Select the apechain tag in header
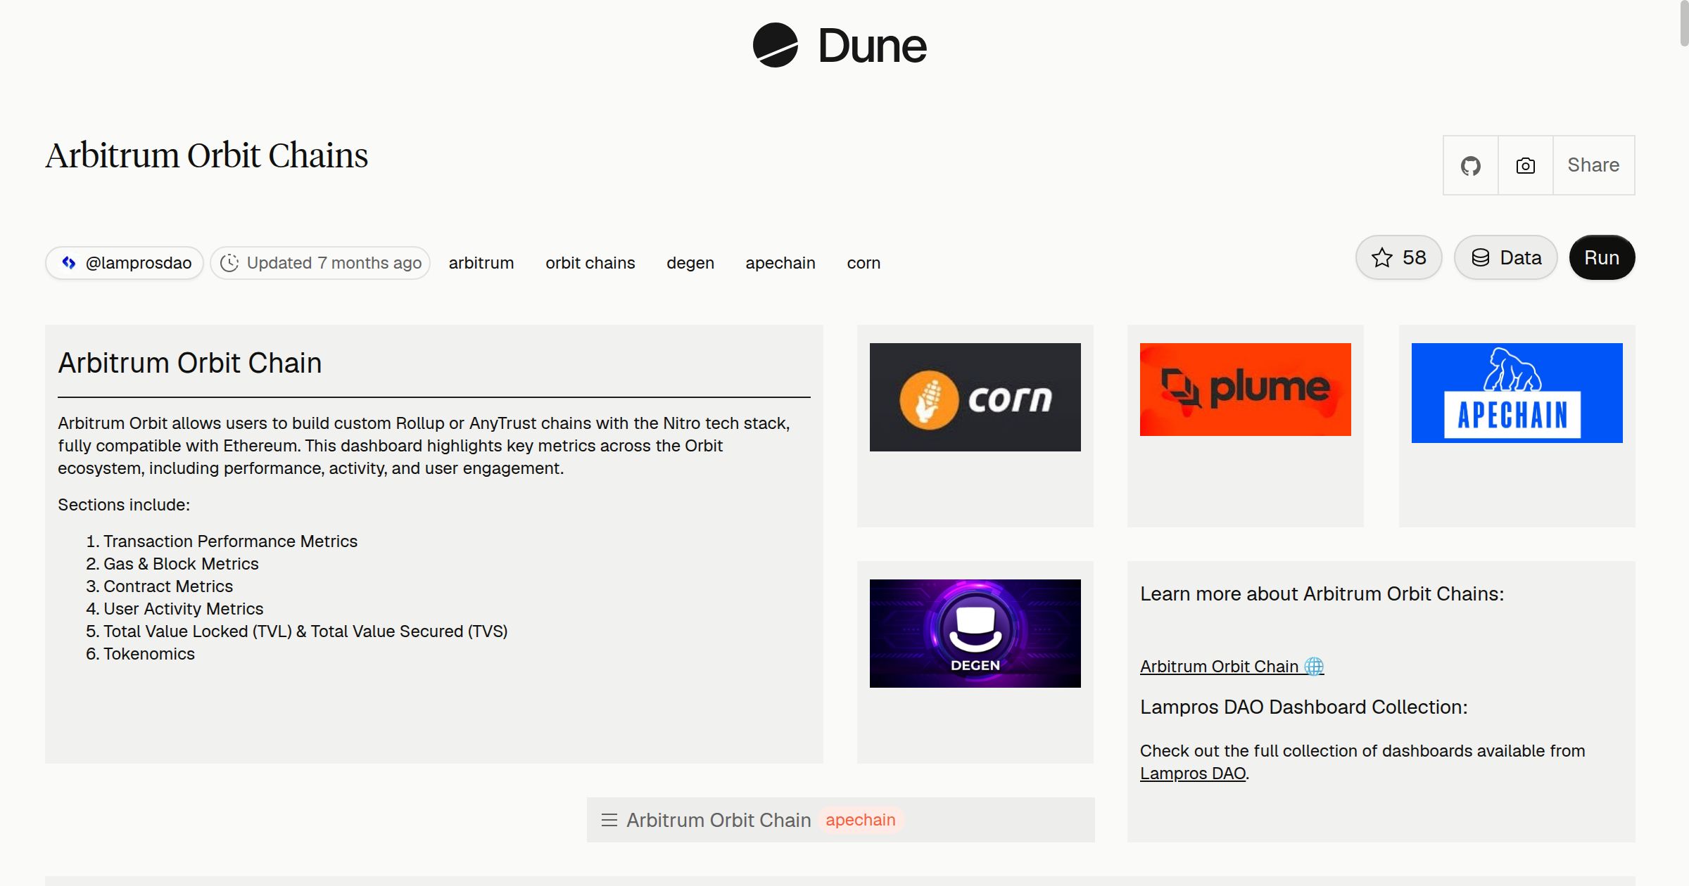Image resolution: width=1689 pixels, height=886 pixels. 780,263
